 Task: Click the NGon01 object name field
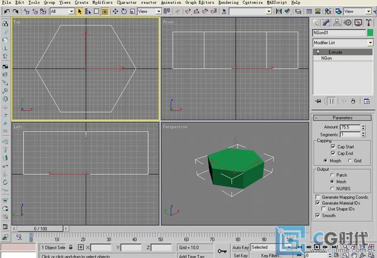339,32
